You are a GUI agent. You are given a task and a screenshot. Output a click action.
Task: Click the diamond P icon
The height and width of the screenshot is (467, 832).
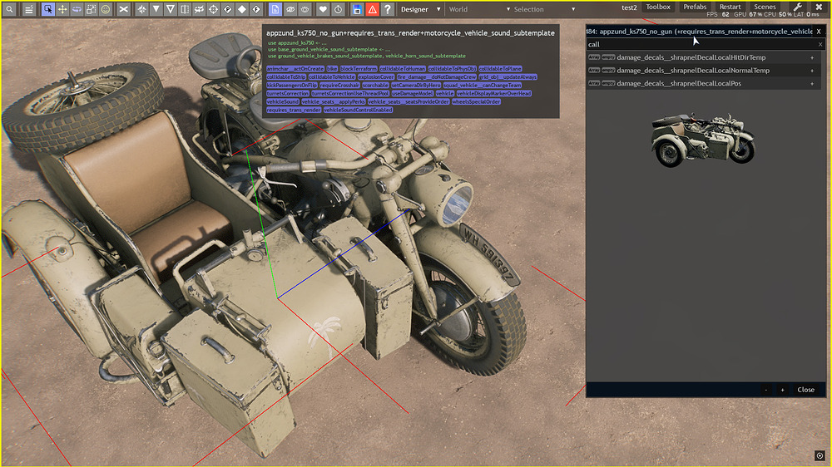[x=228, y=9]
